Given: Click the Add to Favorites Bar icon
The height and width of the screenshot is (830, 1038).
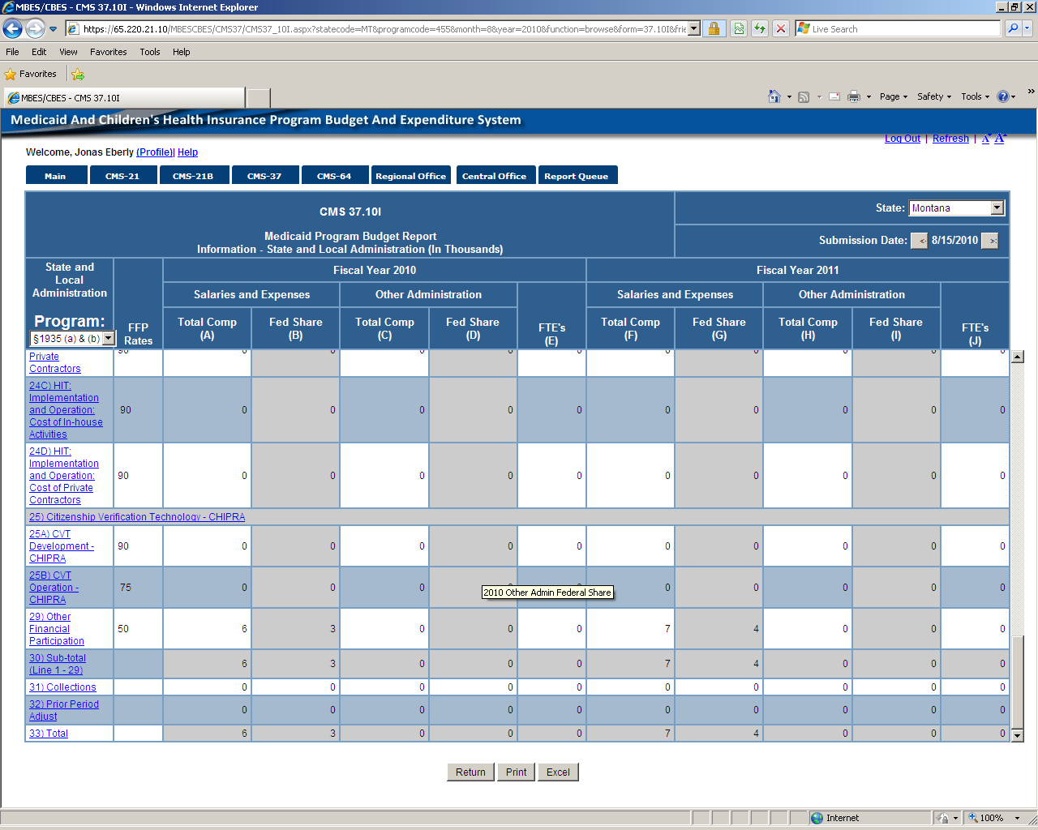Looking at the screenshot, I should click(78, 74).
